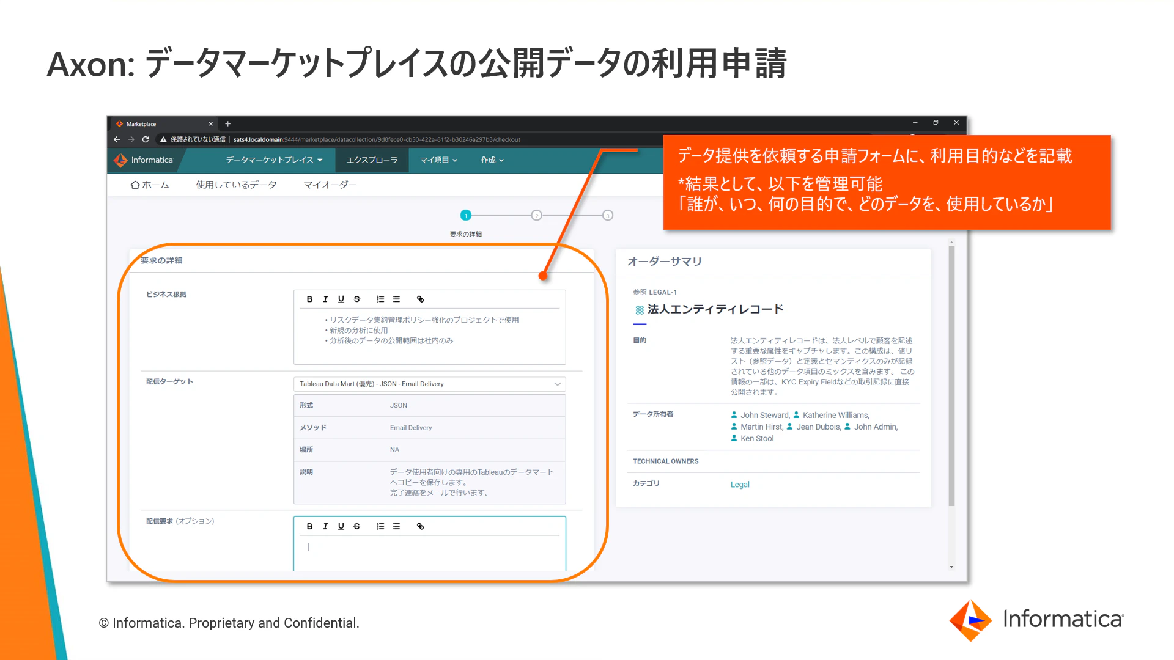Image resolution: width=1174 pixels, height=660 pixels.
Task: Open the Legal category link
Action: coord(740,484)
